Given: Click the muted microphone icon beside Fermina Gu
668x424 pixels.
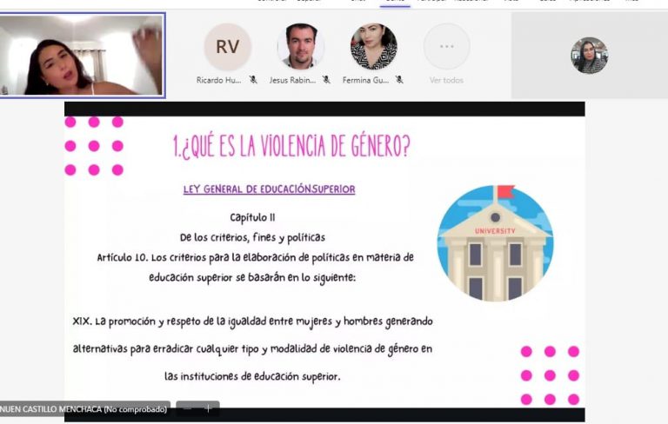Looking at the screenshot, I should click(399, 80).
